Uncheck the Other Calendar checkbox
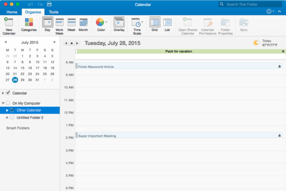 [12, 110]
